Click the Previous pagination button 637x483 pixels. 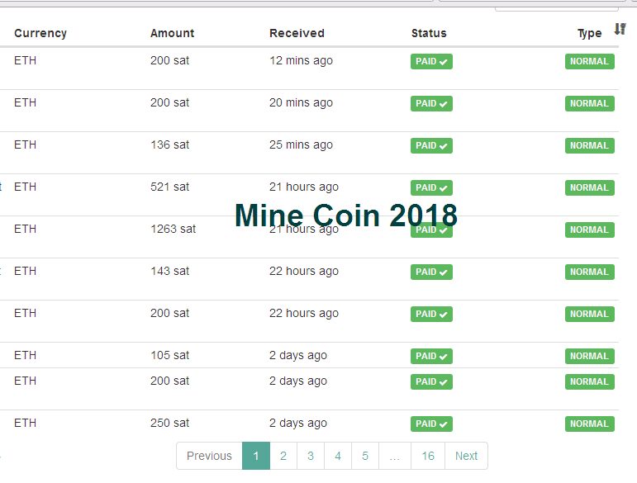point(209,456)
